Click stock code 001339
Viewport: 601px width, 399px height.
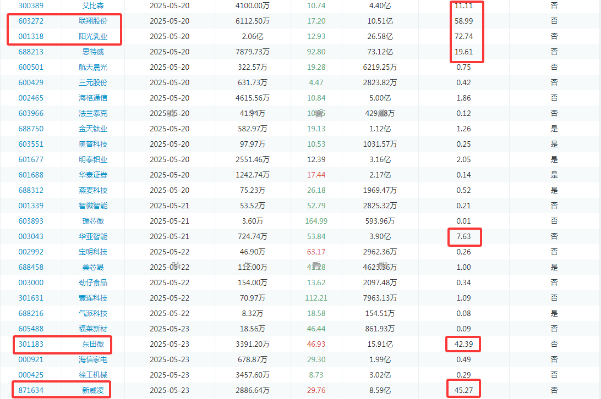(31, 206)
